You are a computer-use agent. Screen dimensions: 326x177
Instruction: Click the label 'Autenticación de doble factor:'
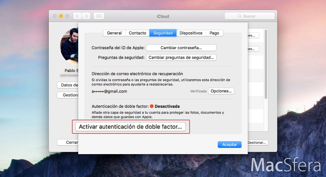(x=120, y=106)
